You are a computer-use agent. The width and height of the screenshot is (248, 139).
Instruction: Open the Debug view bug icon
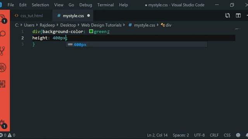pos(3,68)
